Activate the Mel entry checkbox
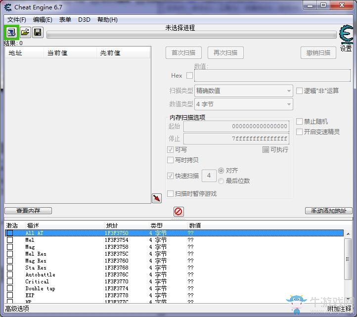 [x=10, y=240]
